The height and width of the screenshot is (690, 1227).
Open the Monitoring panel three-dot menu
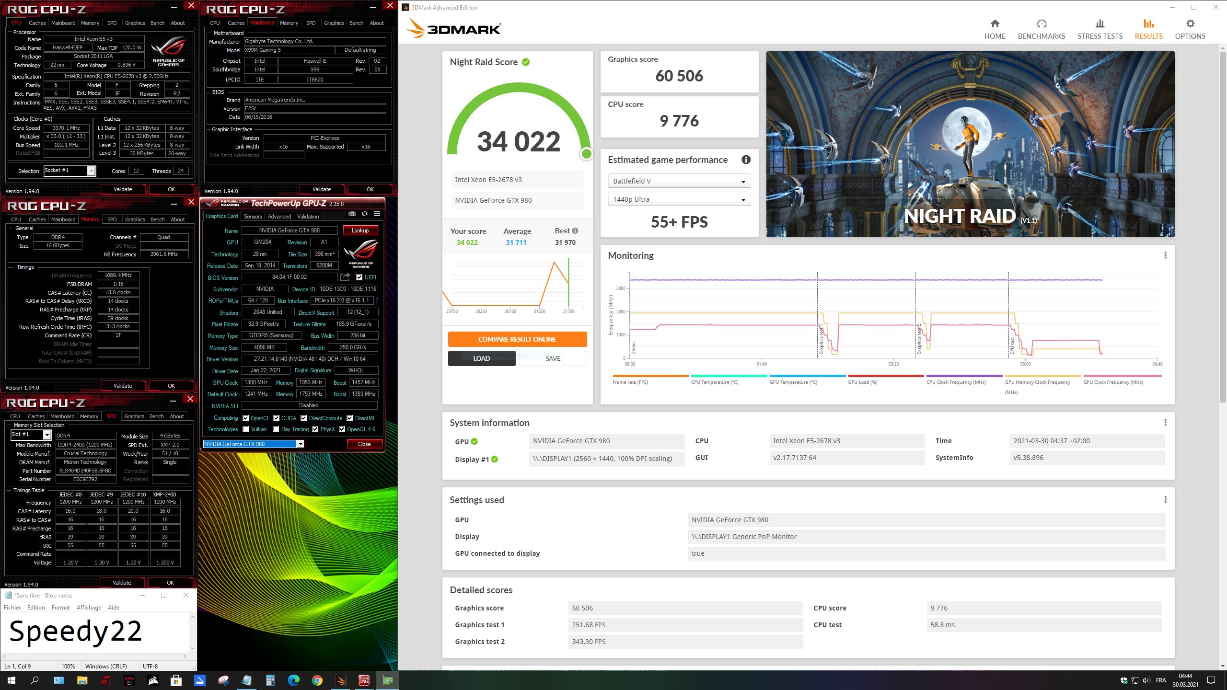[1165, 255]
